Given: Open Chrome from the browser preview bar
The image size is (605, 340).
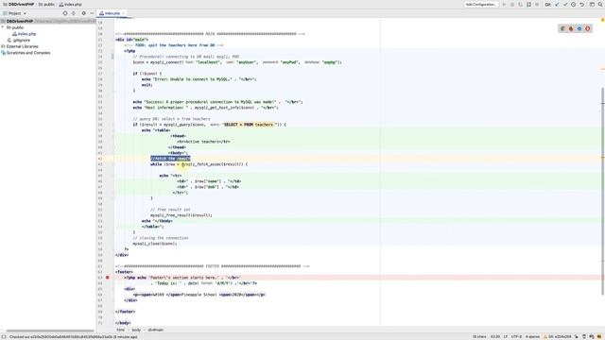Looking at the screenshot, I should pos(563,28).
